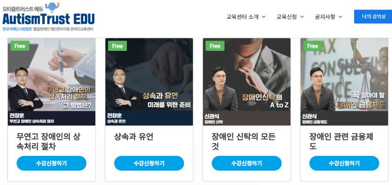Click Free badge on 장애인신탁 A to Z course
392x185 pixels.
pyautogui.click(x=215, y=46)
